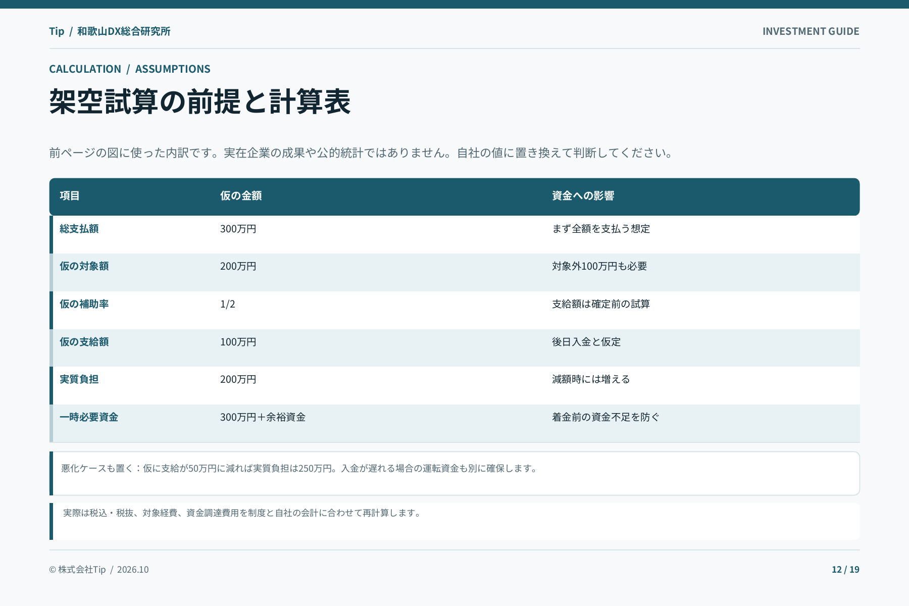Screen dimensions: 909x606
Task: Select the 仮の対象額 row label
Action: pos(84,266)
